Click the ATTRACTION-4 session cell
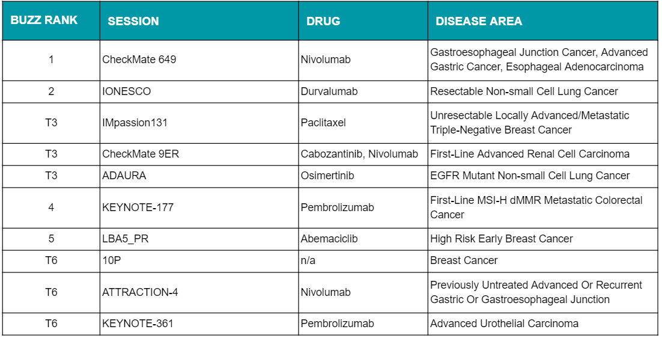Viewport: 662px width, 338px height. pos(199,292)
